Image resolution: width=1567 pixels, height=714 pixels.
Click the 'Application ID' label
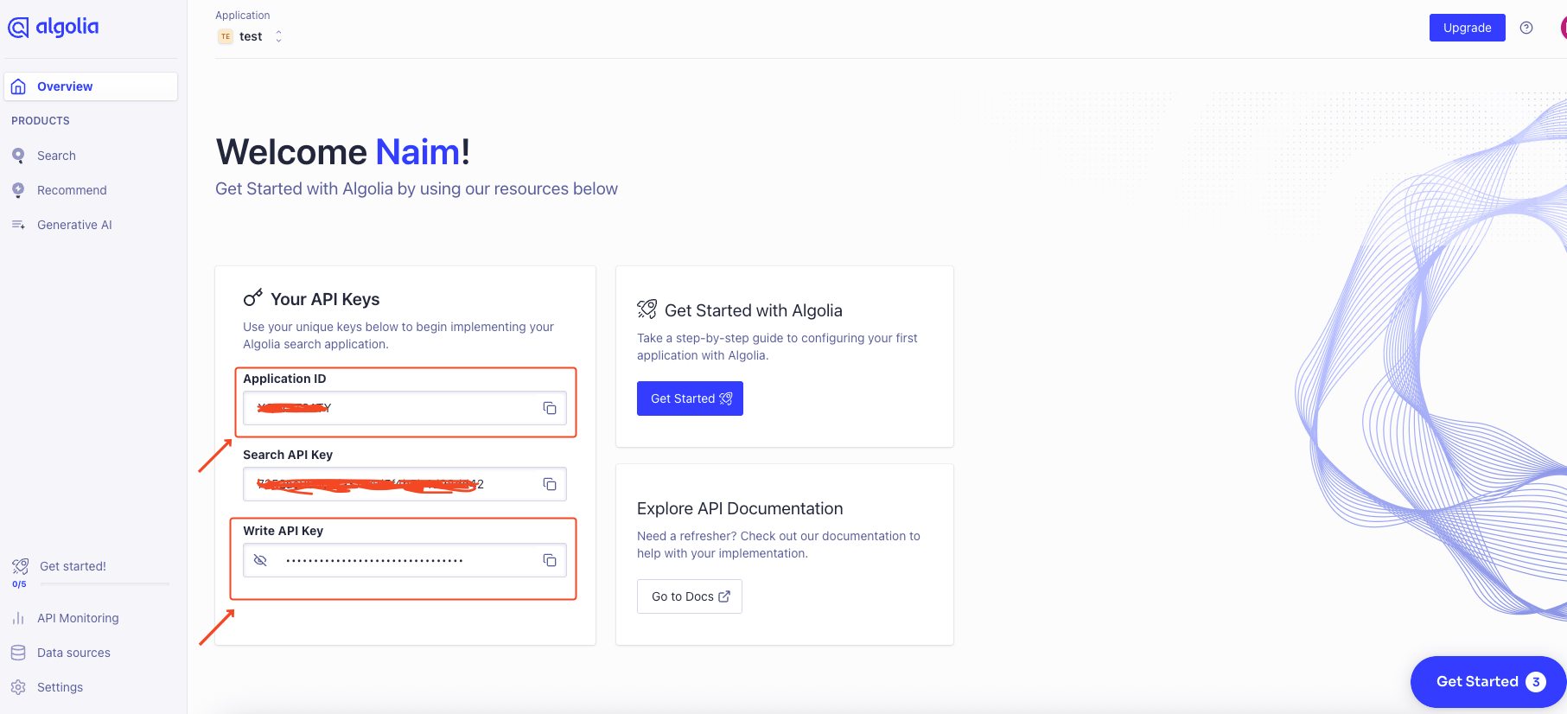[284, 379]
